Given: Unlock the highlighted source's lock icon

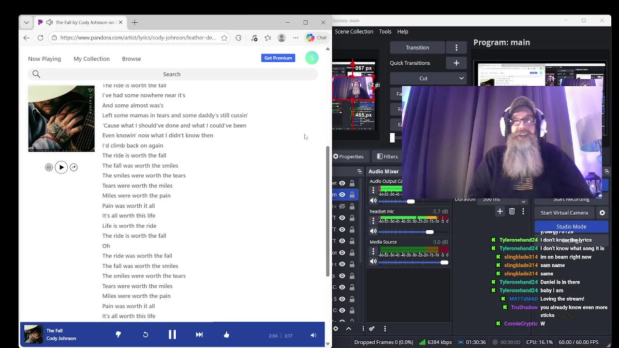Looking at the screenshot, I should point(352,194).
